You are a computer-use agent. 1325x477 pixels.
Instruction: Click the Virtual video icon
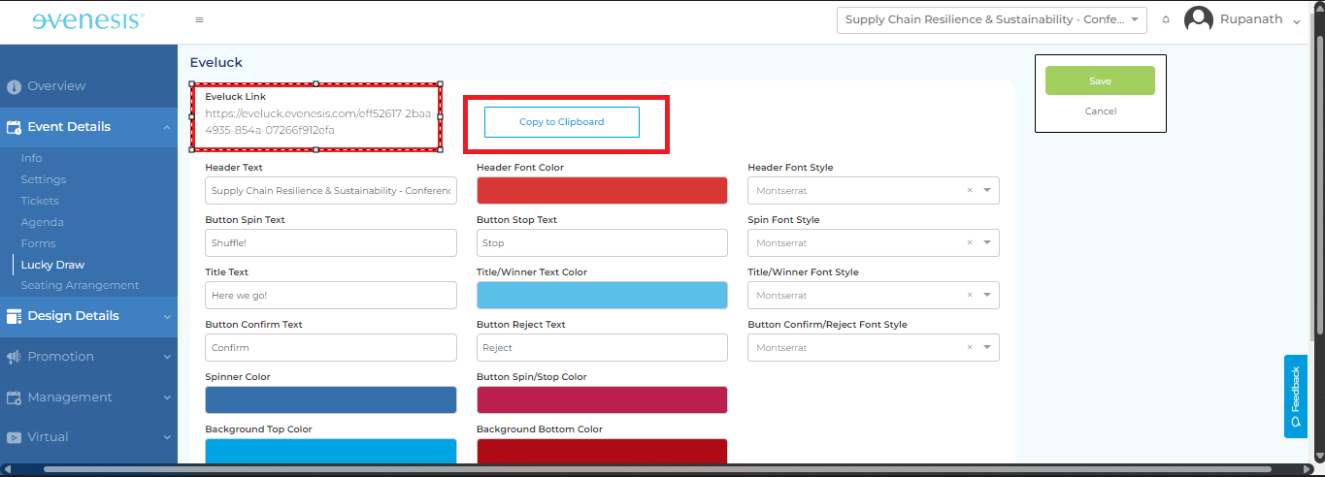14,437
